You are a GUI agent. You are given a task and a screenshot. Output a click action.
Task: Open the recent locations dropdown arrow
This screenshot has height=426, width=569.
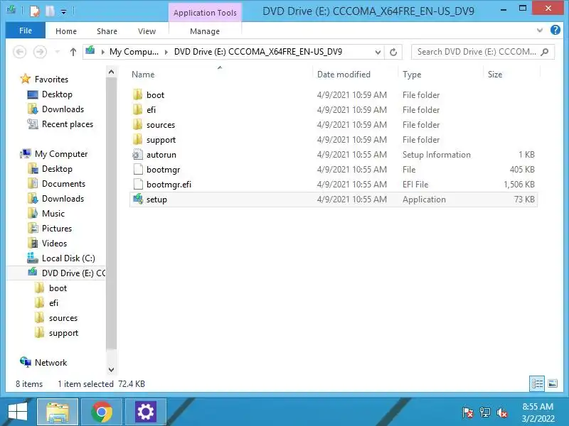coord(58,52)
